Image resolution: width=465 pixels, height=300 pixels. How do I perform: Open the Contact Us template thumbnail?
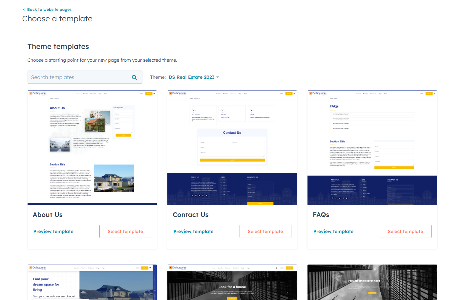pos(232,148)
